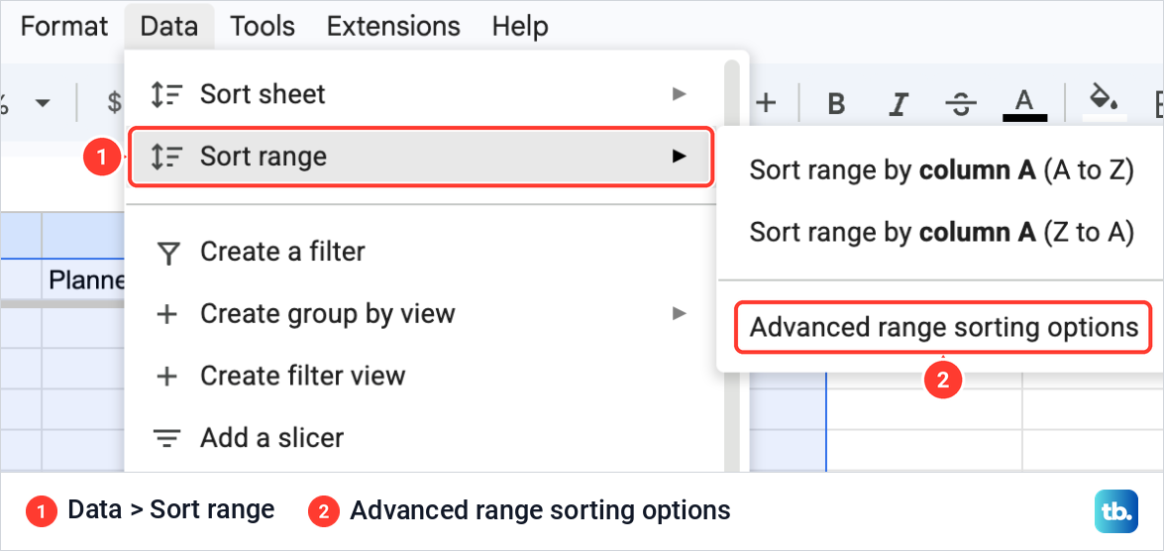The image size is (1164, 551).
Task: Click the slicer icon
Action: (167, 438)
